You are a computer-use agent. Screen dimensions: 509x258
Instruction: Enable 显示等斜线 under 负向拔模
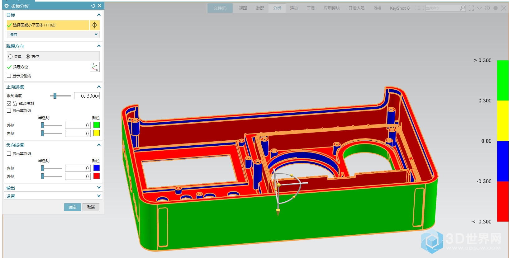[9, 154]
